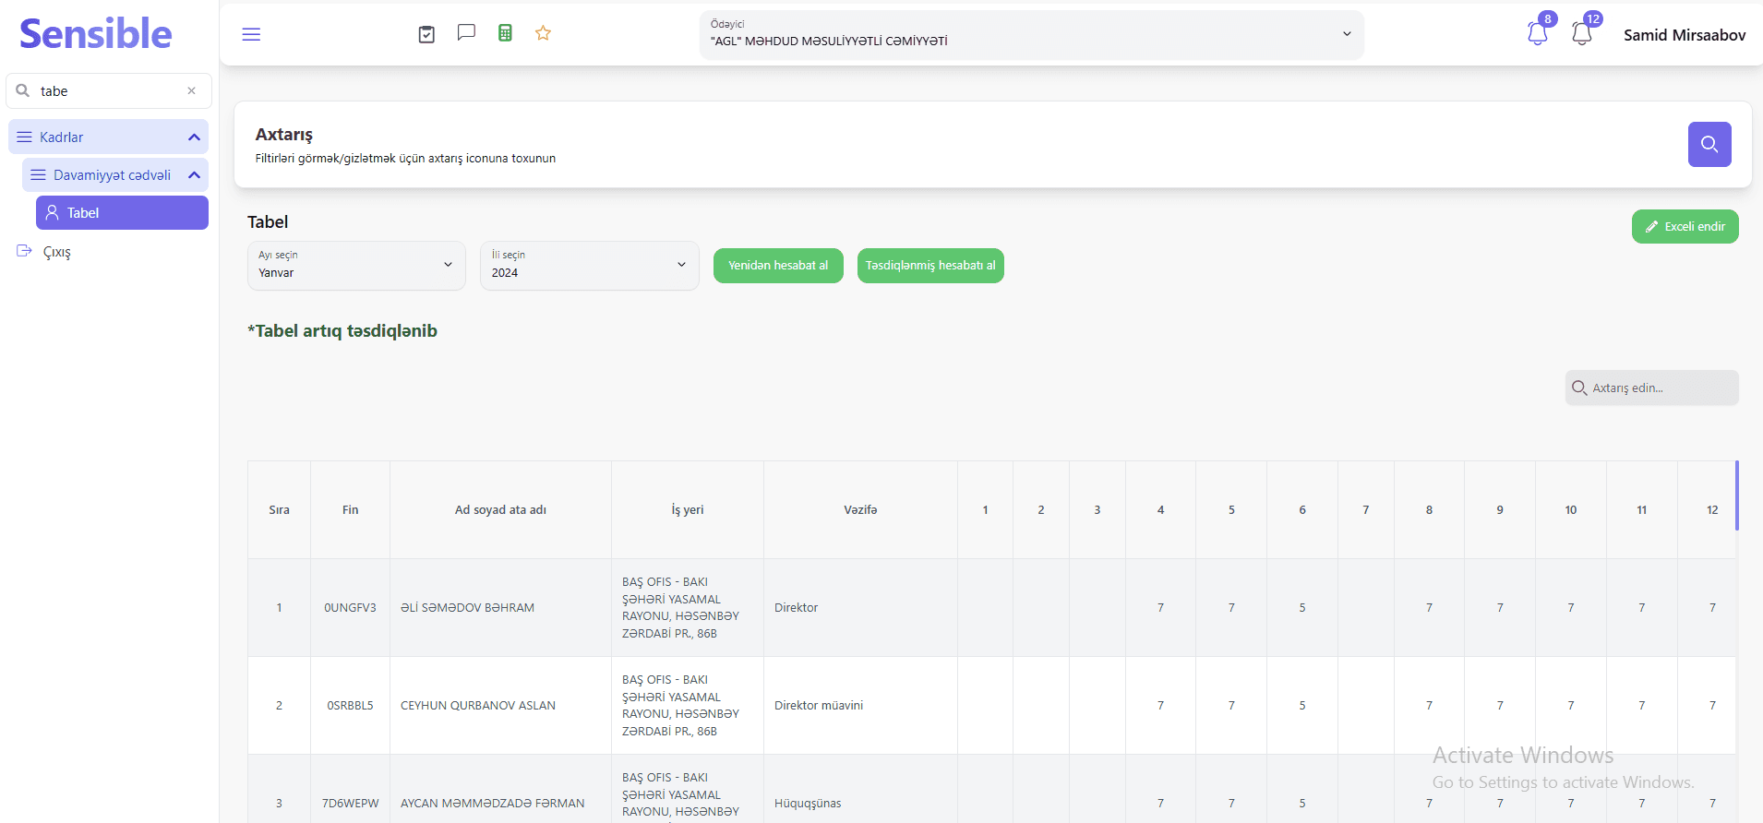Open the green calculator icon
The height and width of the screenshot is (823, 1763).
(505, 33)
